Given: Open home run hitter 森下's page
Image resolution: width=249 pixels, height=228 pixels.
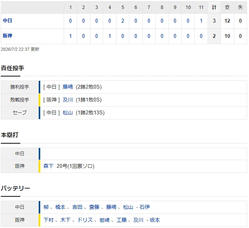Looking at the screenshot, I should (x=48, y=166).
